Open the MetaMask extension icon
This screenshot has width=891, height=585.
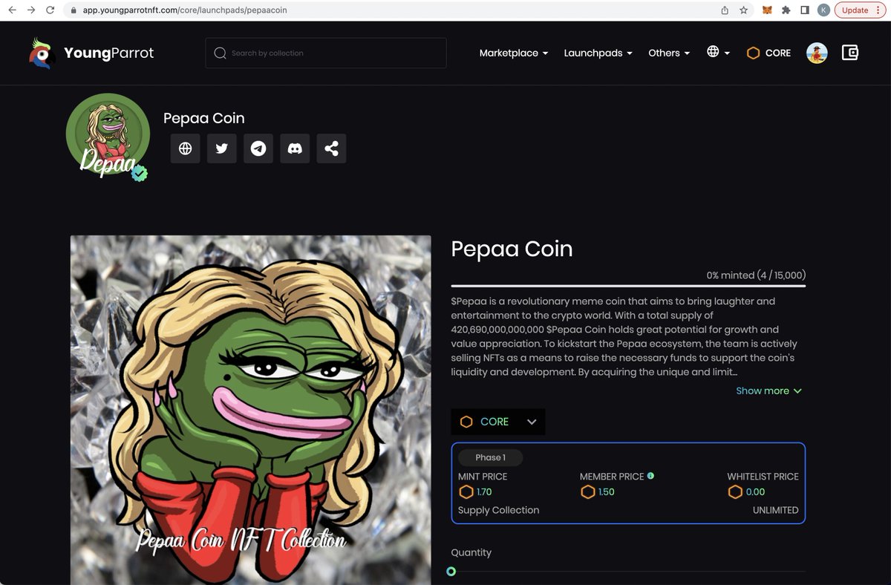768,10
